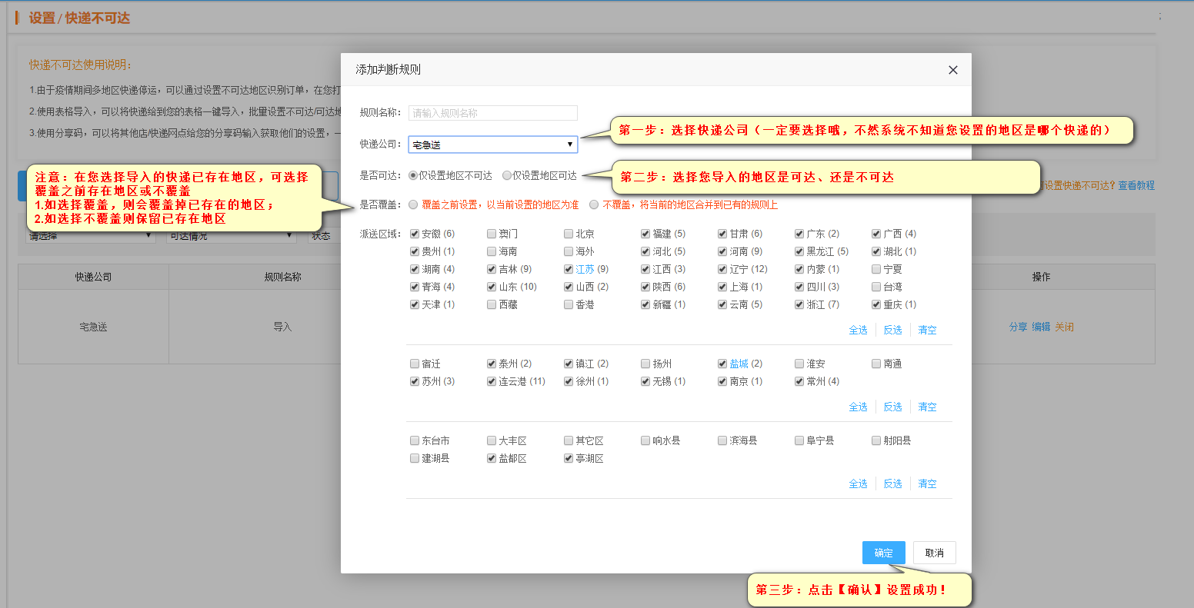
Task: Check the 大丰区 district checkbox
Action: (x=492, y=440)
